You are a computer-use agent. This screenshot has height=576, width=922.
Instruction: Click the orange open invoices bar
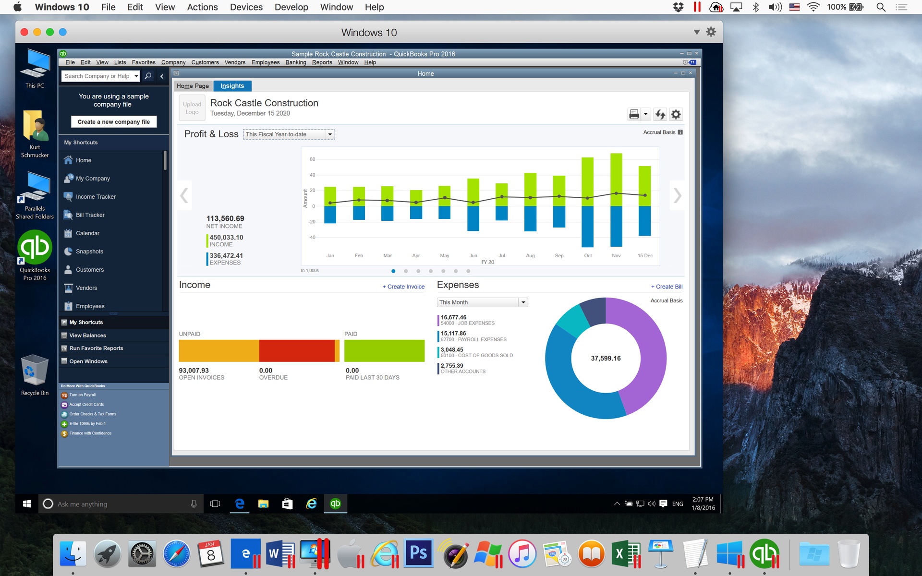tap(219, 351)
